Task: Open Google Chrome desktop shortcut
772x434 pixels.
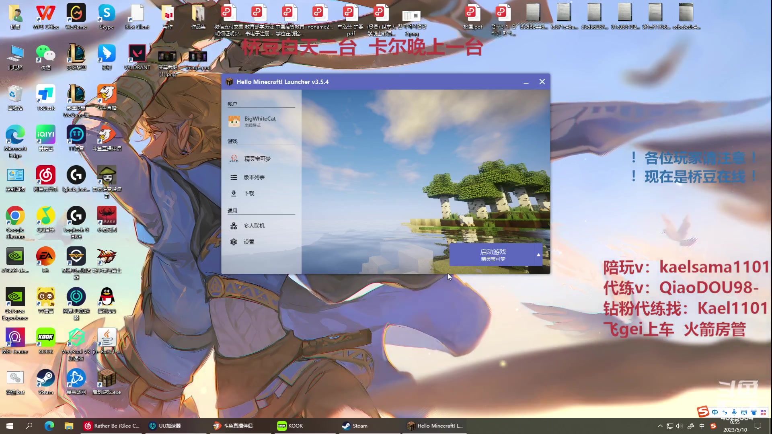Action: pos(15,223)
